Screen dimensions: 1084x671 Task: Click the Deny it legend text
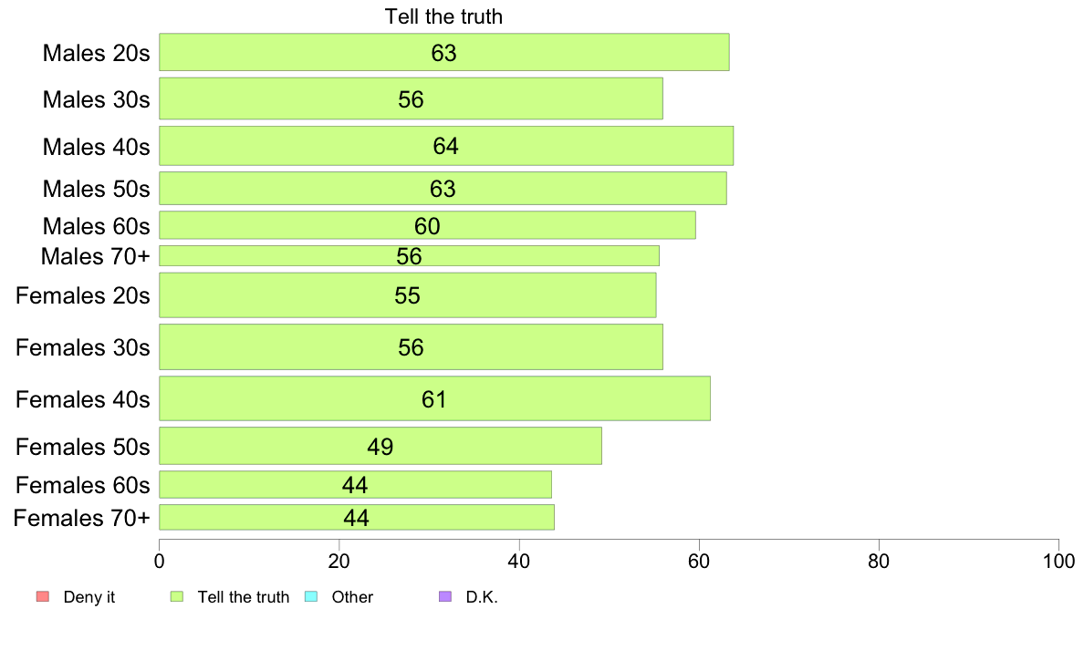(89, 597)
